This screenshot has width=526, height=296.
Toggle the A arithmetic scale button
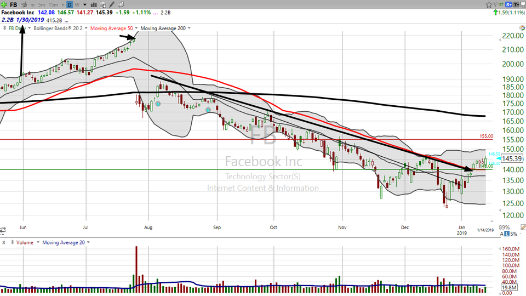point(502,234)
